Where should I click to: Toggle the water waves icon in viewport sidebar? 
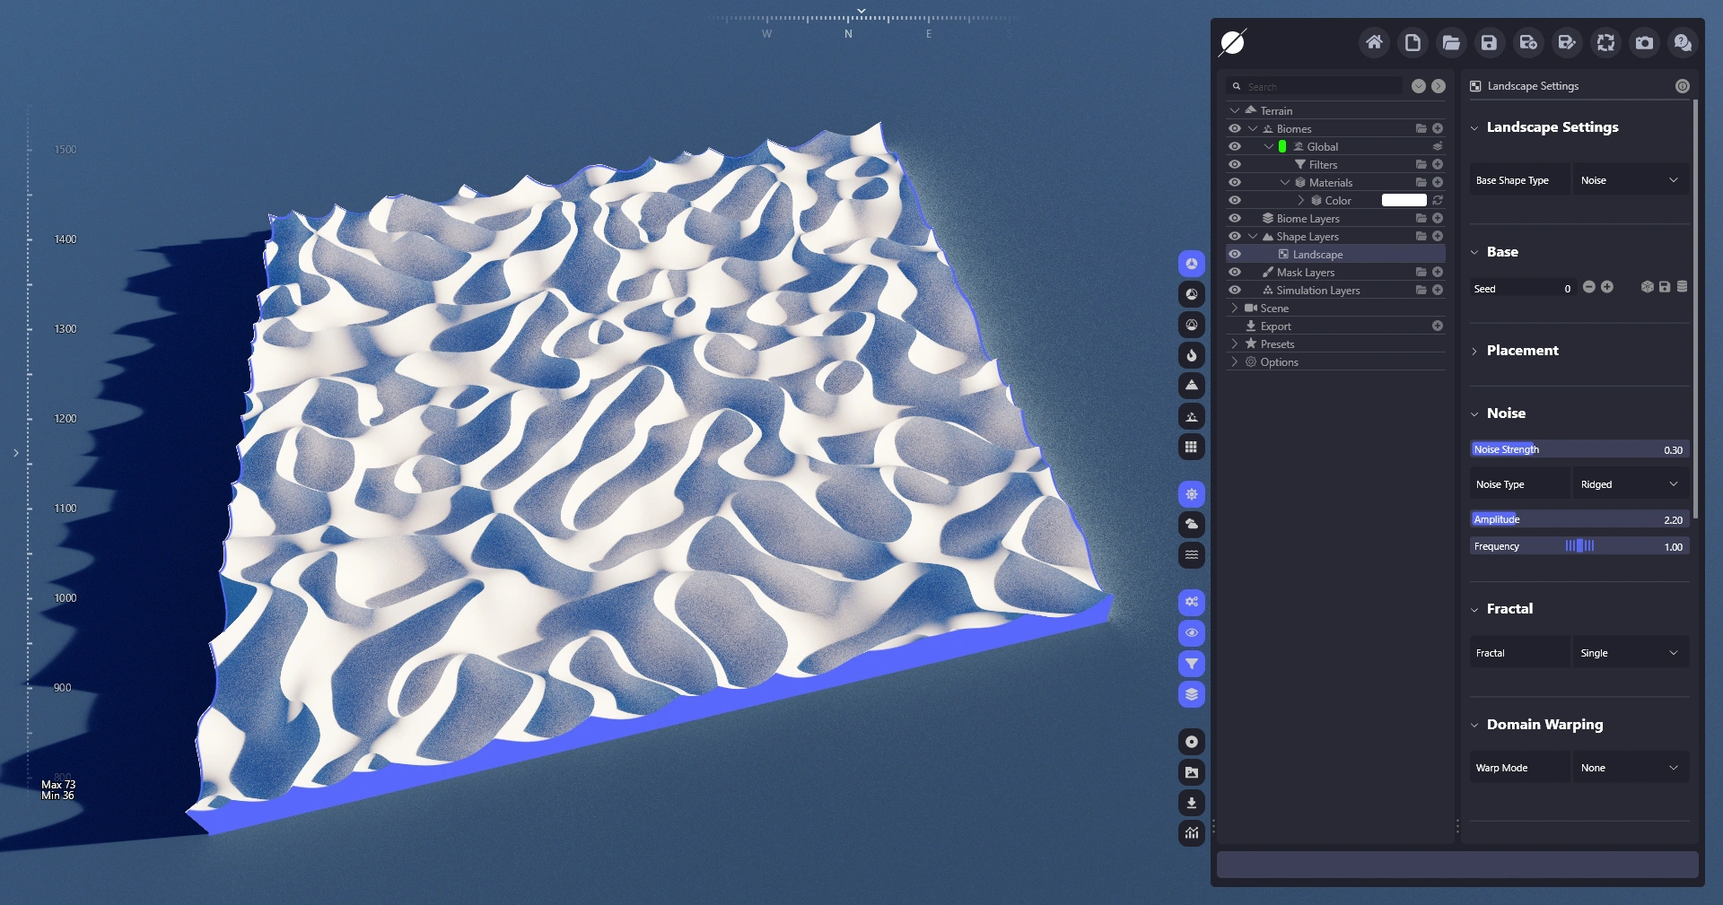tap(1191, 555)
